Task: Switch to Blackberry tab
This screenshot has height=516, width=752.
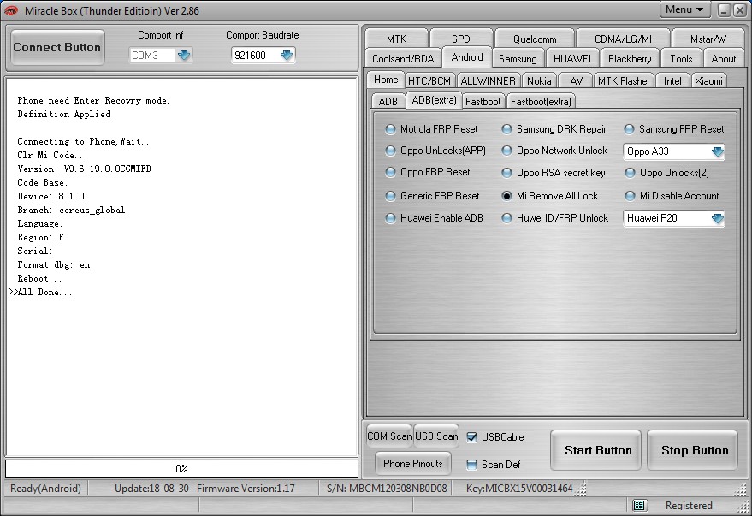Action: click(630, 58)
